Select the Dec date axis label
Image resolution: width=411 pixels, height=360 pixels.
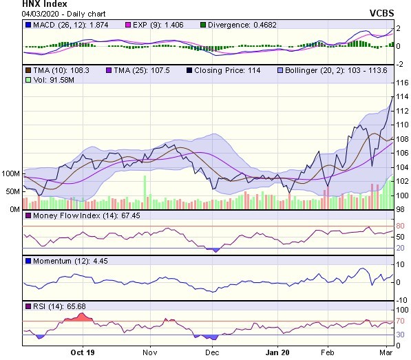click(212, 352)
